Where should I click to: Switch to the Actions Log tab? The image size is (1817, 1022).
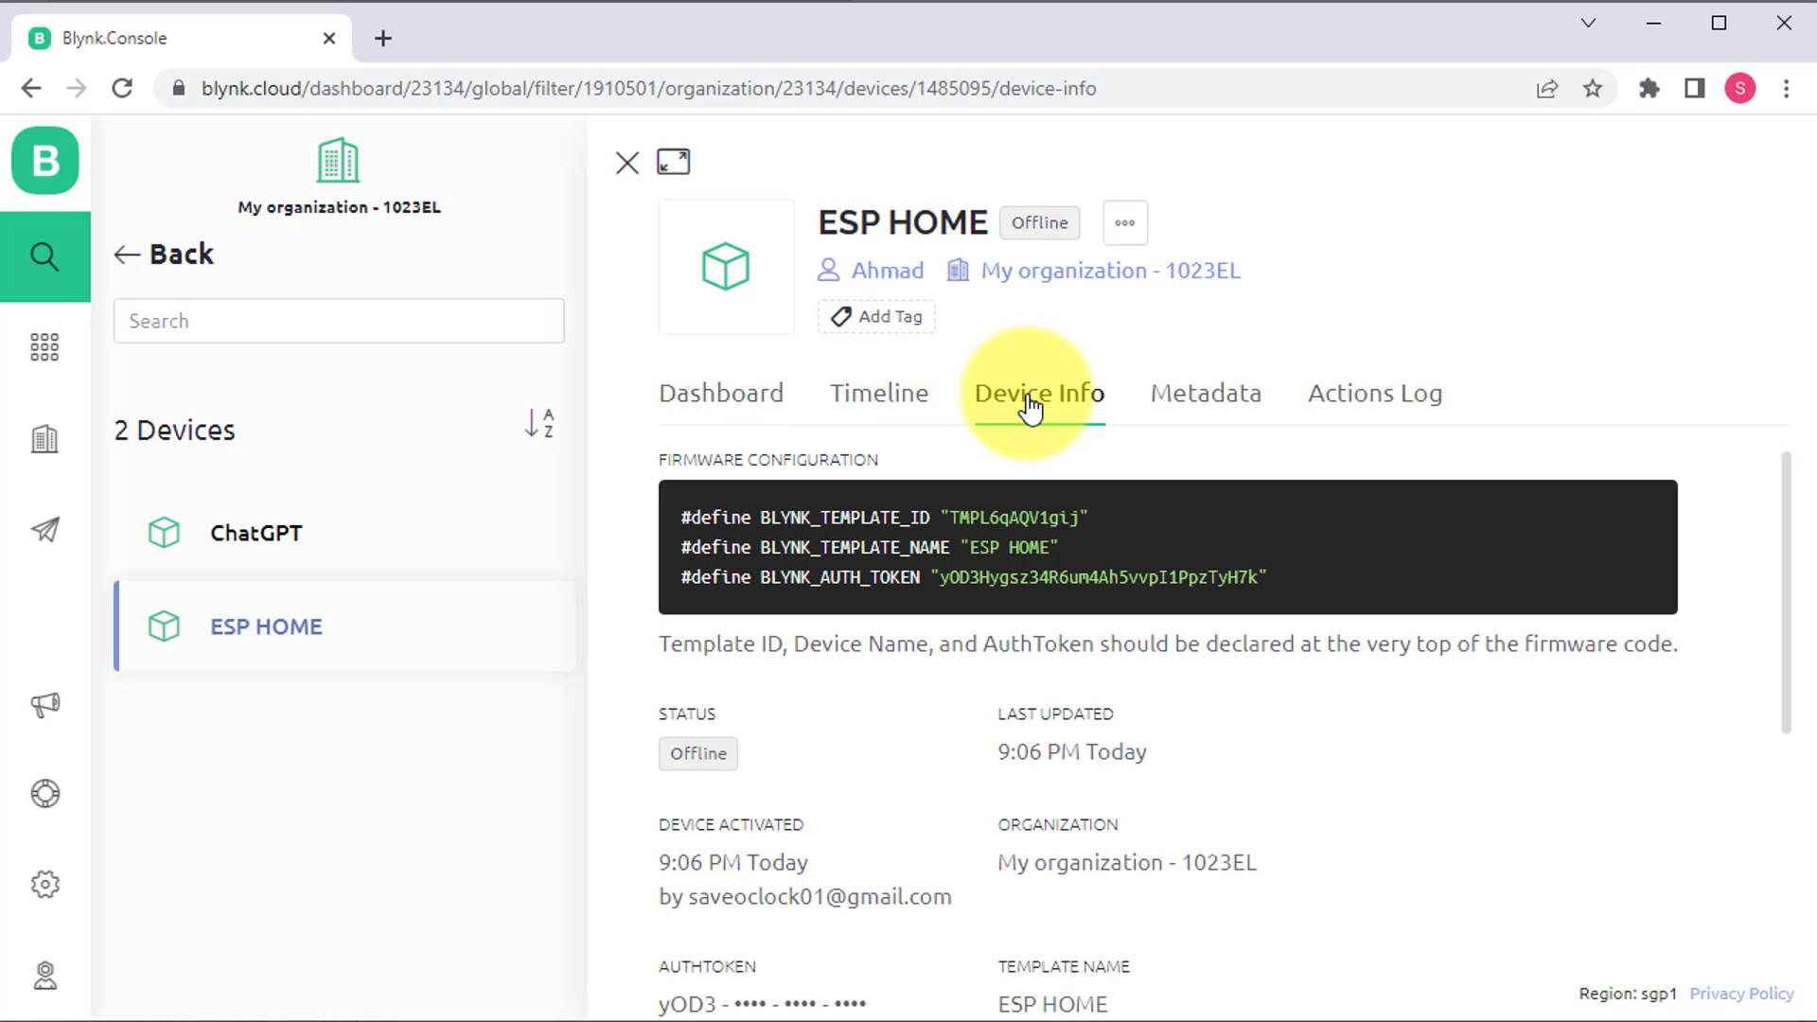pyautogui.click(x=1374, y=394)
